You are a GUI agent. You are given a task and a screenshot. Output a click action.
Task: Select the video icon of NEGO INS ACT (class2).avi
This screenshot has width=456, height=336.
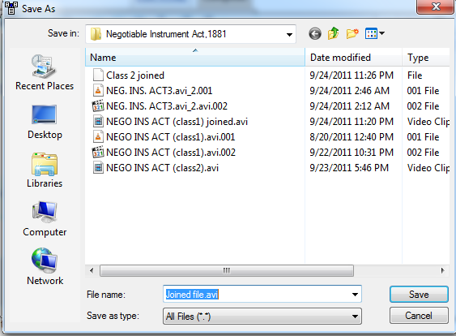(98, 168)
